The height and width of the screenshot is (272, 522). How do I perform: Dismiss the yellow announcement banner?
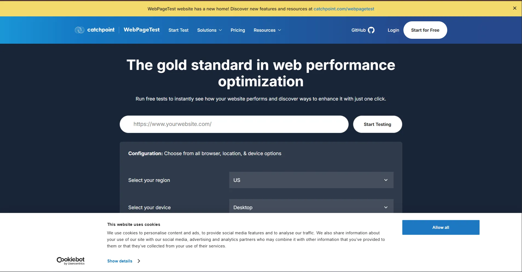pos(515,8)
